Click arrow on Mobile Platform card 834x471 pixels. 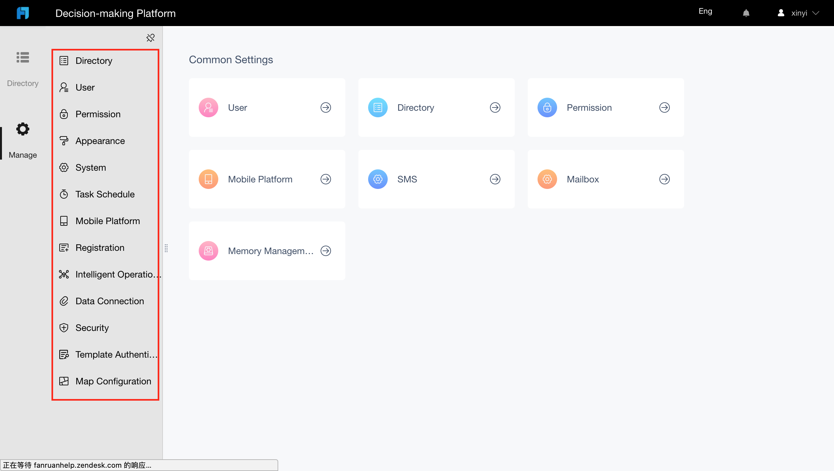[x=326, y=179]
